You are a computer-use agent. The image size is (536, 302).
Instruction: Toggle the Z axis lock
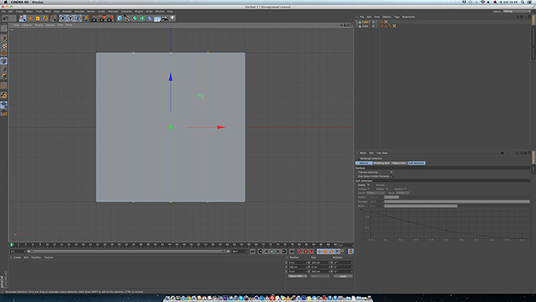click(x=77, y=18)
